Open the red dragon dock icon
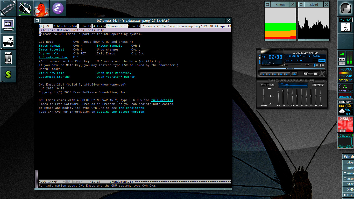The width and height of the screenshot is (354, 199). 41,8
